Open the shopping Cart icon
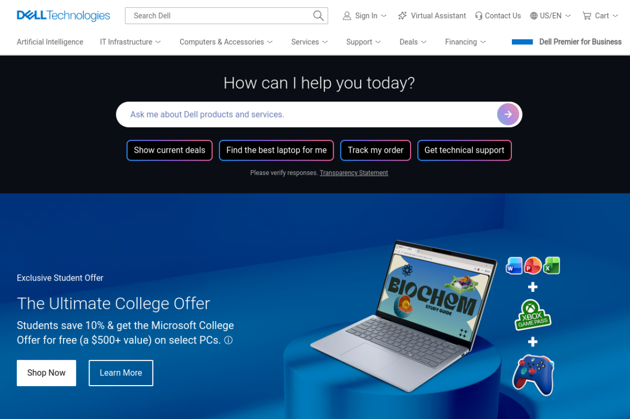Viewport: 630px width, 419px height. [587, 16]
